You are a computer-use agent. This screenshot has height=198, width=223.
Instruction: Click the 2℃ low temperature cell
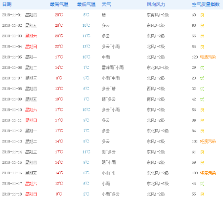pos(86,194)
